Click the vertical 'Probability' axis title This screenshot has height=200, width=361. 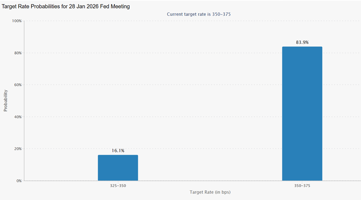click(x=6, y=100)
